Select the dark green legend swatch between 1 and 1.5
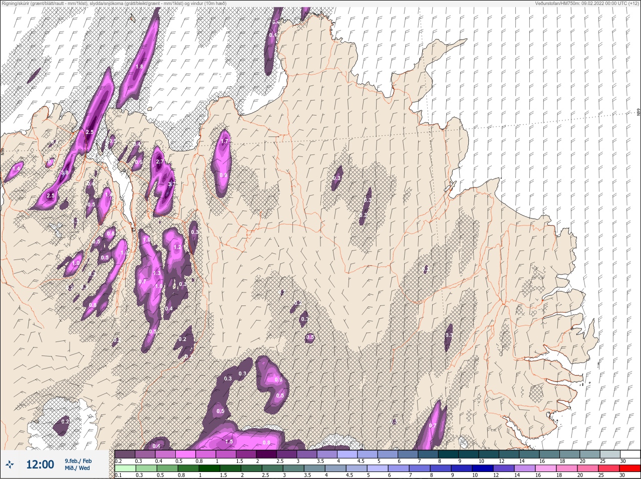Viewport: 641px width, 479px height. 209,468
